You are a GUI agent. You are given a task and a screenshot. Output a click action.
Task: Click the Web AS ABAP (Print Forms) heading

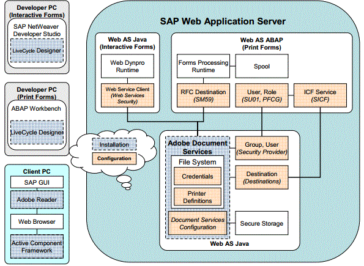(x=262, y=43)
